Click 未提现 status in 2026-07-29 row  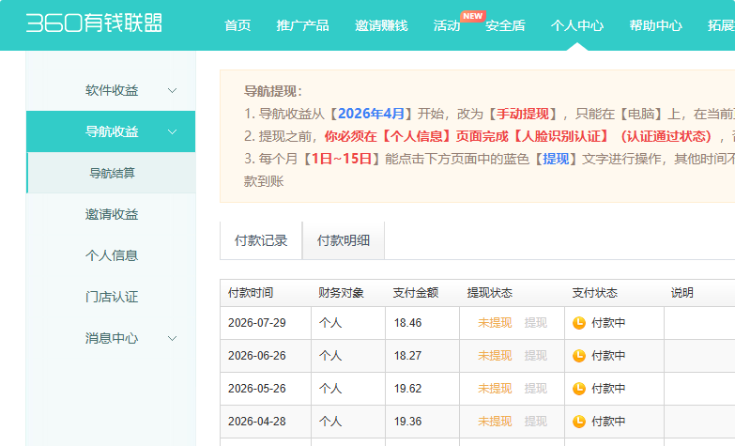[x=495, y=323]
